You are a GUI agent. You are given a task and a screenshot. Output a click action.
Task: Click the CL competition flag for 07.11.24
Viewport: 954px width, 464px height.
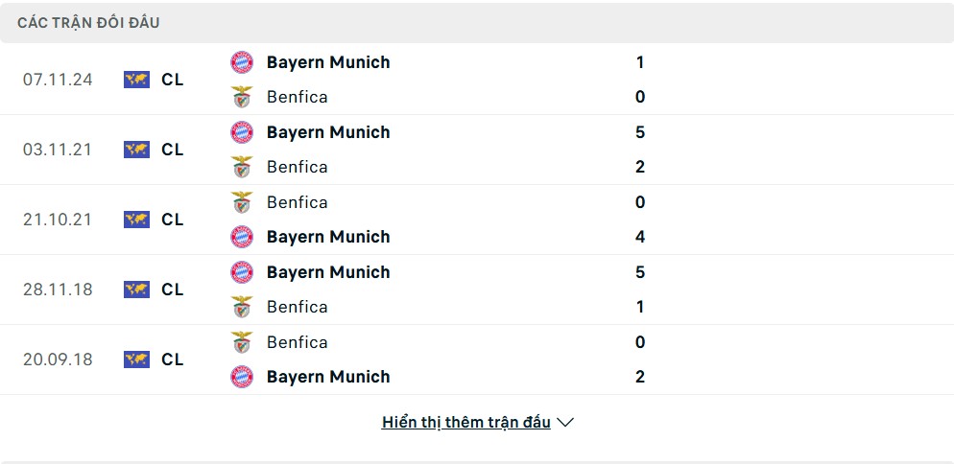point(136,80)
